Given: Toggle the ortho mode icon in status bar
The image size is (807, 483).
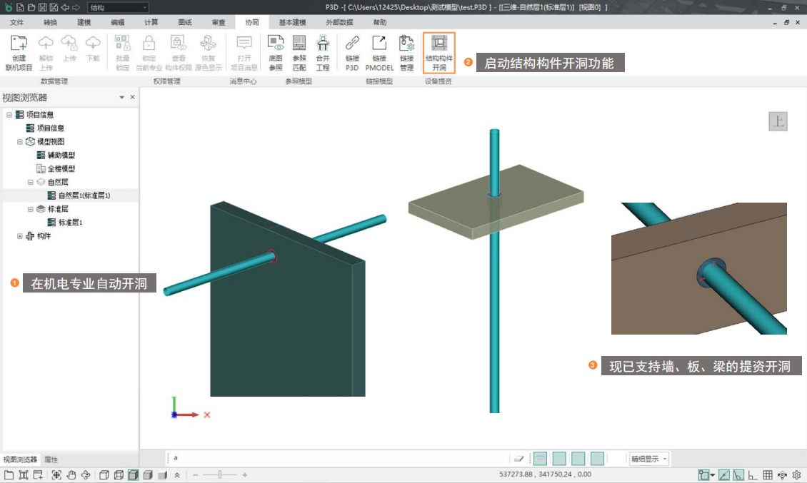Looking at the screenshot, I should tap(753, 475).
